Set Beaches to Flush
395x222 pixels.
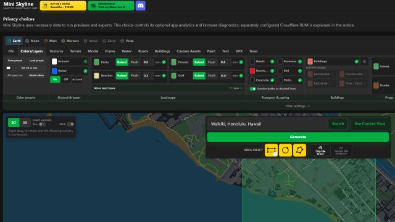coord(135,75)
